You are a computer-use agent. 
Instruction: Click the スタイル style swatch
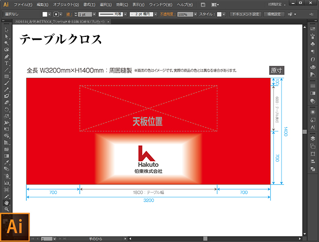pyautogui.click(x=219, y=14)
